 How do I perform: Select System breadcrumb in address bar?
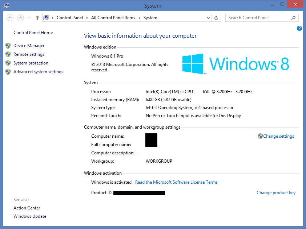pos(150,18)
